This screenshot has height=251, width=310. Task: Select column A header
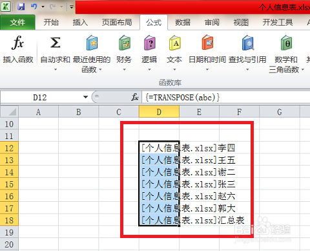[x=38, y=112]
